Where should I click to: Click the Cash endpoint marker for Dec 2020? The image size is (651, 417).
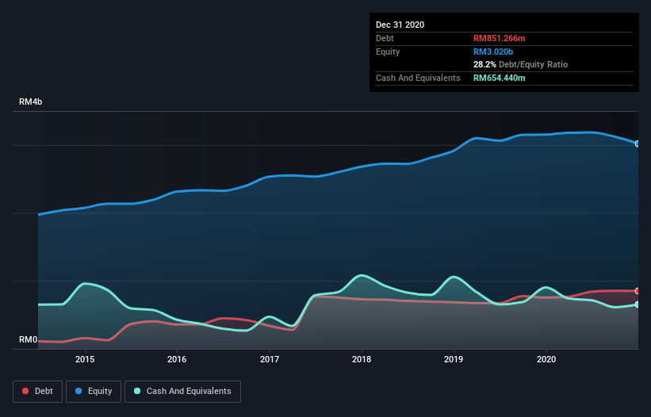click(x=638, y=304)
